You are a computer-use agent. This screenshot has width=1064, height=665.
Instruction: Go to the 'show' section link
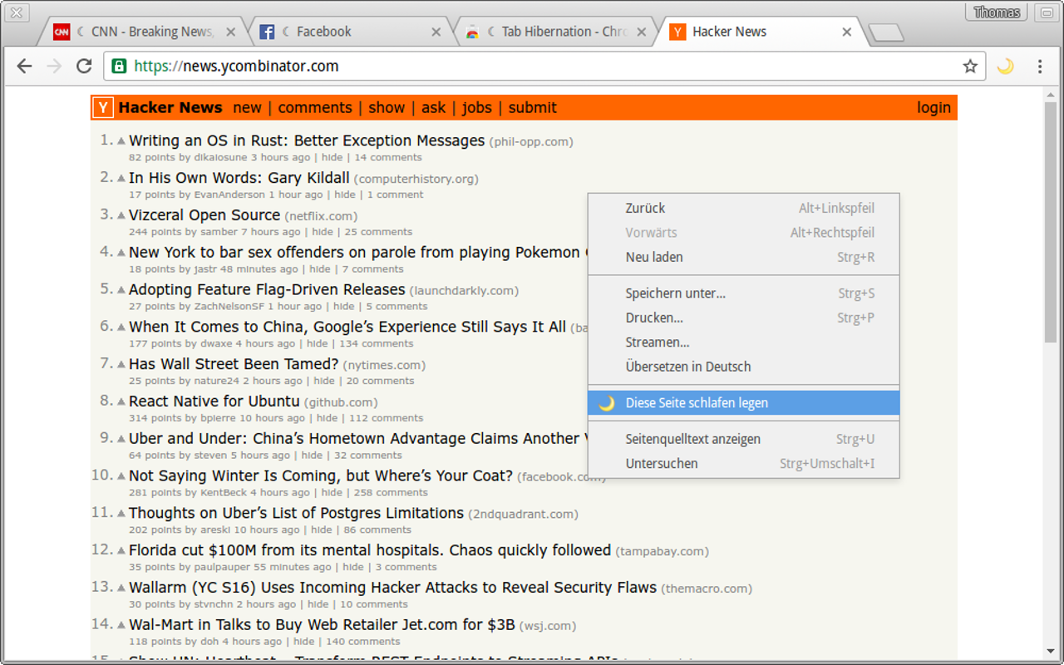[387, 107]
